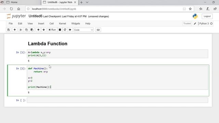
Task: Open the File menu
Action: tap(11, 24)
